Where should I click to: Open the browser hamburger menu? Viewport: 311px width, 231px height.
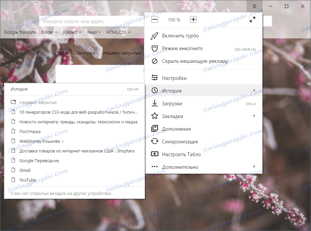click(x=254, y=6)
